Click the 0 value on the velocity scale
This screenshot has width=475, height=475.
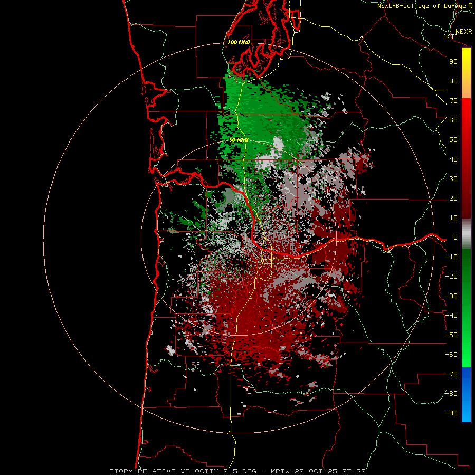(x=455, y=237)
